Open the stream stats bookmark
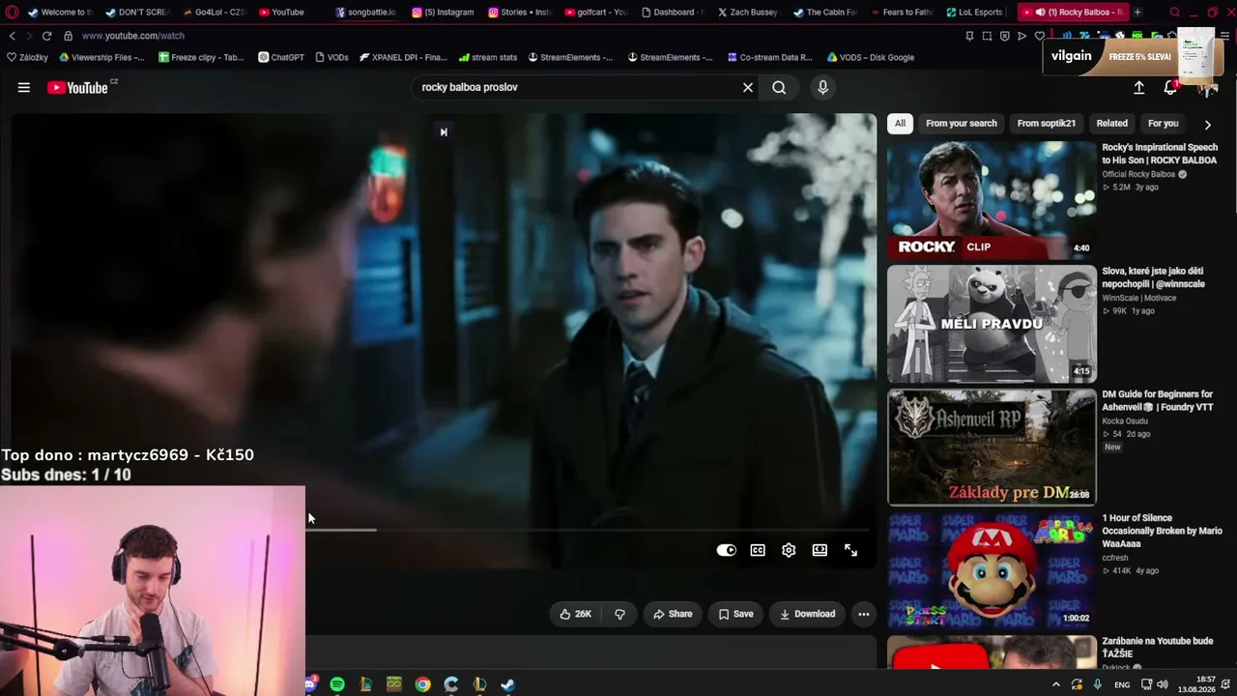Screen dimensions: 1237x696 click(488, 57)
